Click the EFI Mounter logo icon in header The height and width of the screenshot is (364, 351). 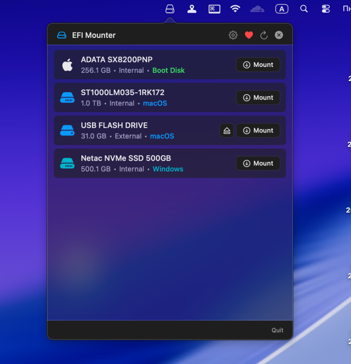61,35
